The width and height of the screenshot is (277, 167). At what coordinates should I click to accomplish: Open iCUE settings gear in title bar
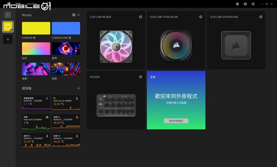(x=253, y=4)
